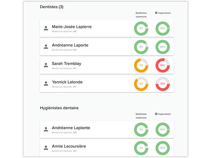
Task: Click Andréanne Laporte's 100% impact donut
Action: [x=162, y=47]
